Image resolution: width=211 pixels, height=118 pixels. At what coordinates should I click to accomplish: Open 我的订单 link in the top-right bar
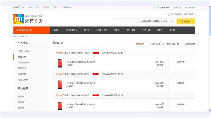point(177,8)
